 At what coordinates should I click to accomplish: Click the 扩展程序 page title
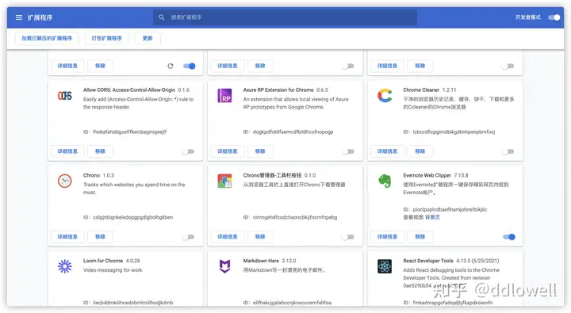point(40,17)
